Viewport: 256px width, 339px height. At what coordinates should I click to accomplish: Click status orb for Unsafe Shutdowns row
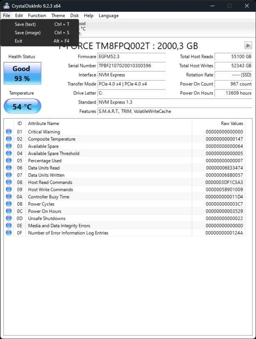(9, 218)
